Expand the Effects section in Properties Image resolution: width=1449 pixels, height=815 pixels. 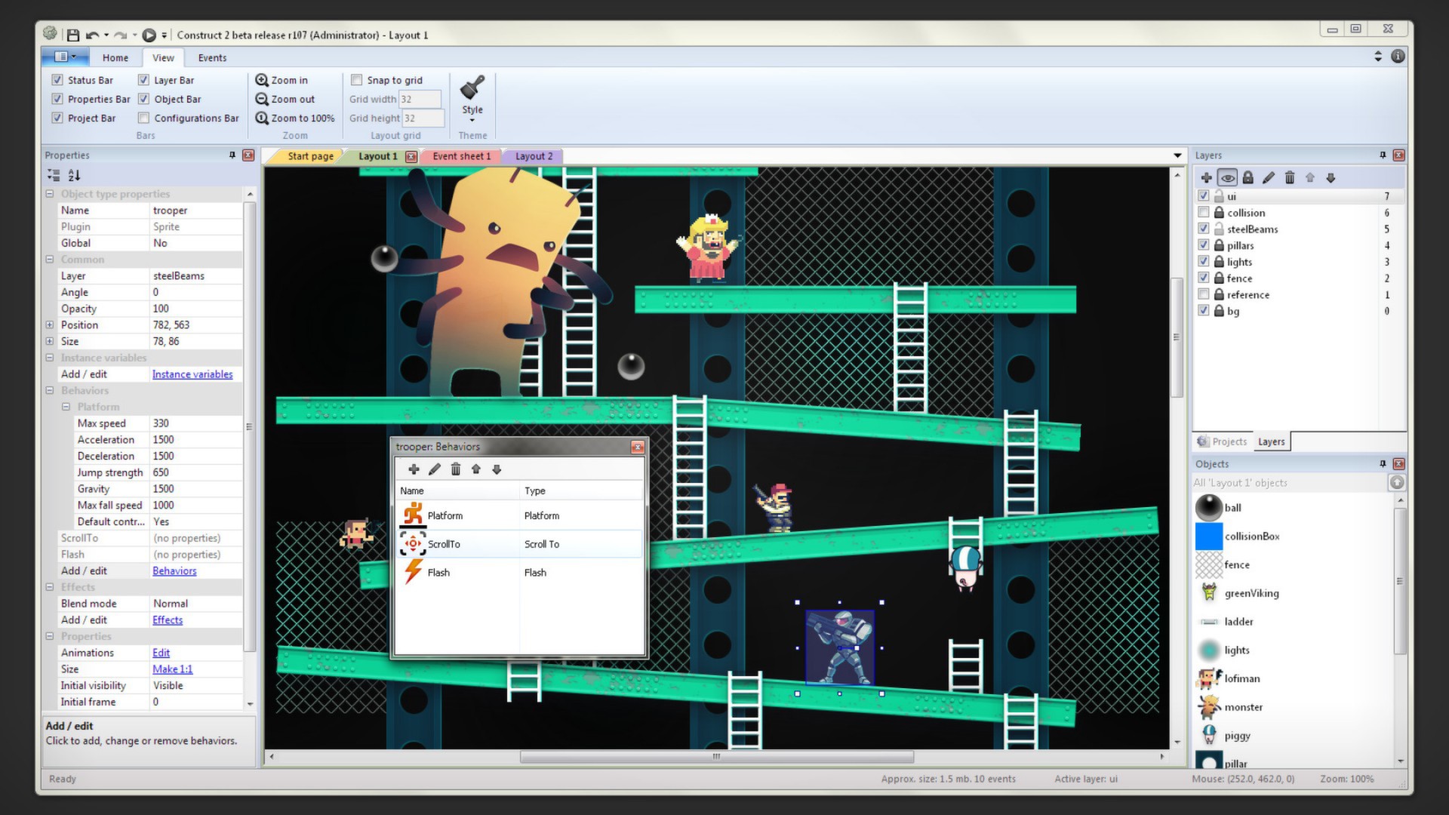click(x=51, y=586)
